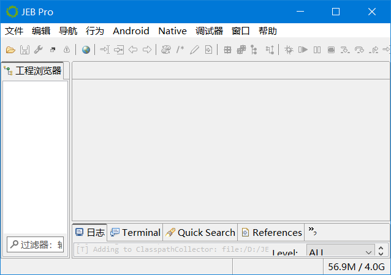This screenshot has height=275, width=391.
Task: Click the decompile gears icon
Action: pyautogui.click(x=166, y=50)
